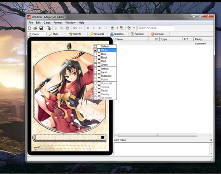The width and height of the screenshot is (221, 174).
Task: Click the card type line text box
Action: coord(65,137)
